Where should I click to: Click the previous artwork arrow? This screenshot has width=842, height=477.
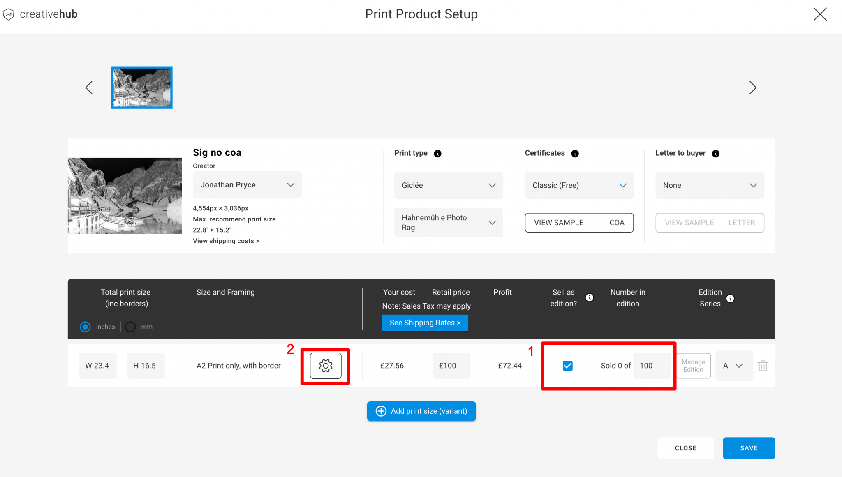(89, 88)
